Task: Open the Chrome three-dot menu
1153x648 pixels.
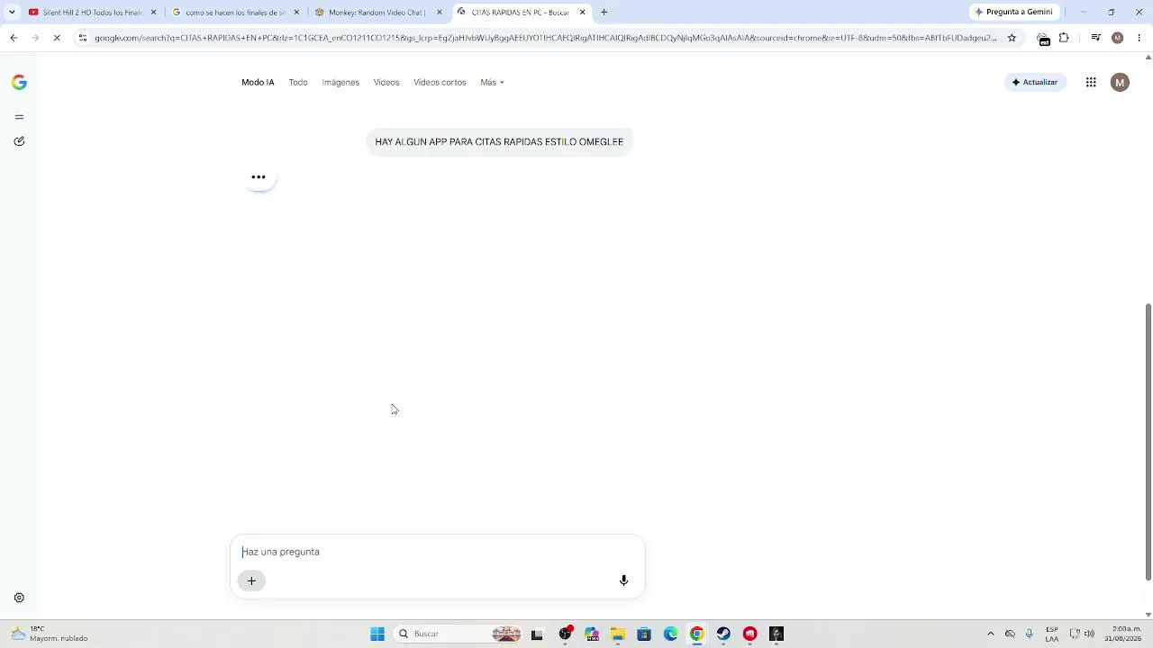Action: pyautogui.click(x=1139, y=38)
